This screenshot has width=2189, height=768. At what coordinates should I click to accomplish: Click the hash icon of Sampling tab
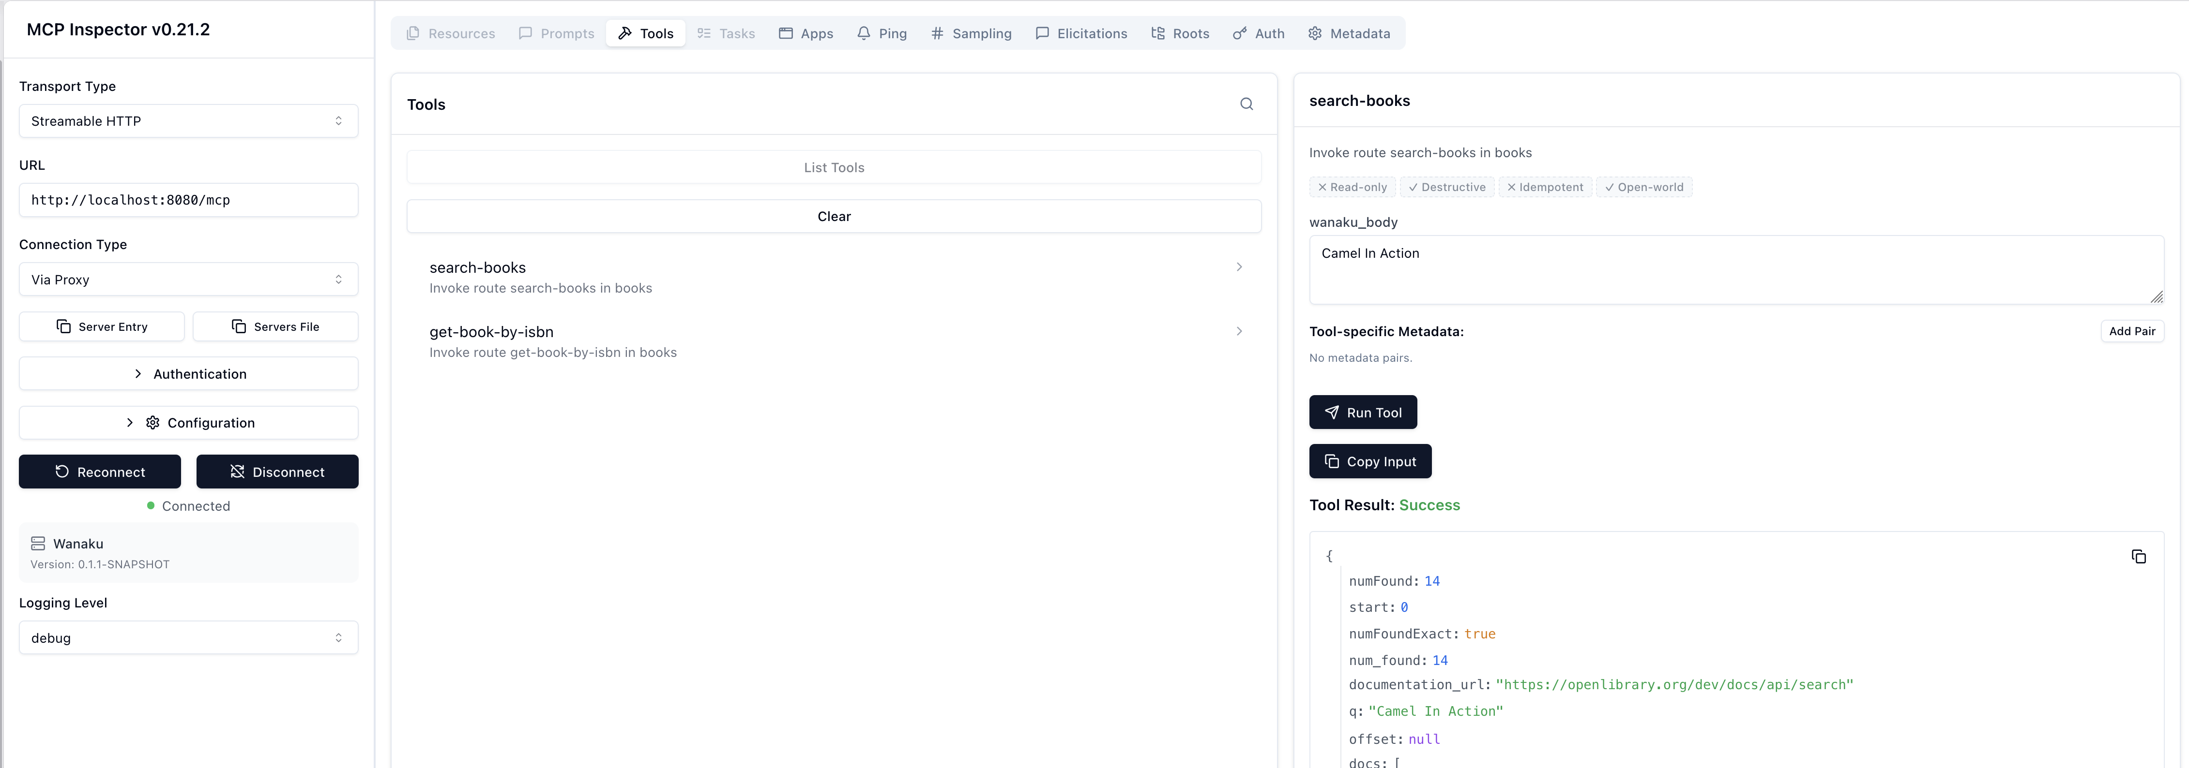936,33
